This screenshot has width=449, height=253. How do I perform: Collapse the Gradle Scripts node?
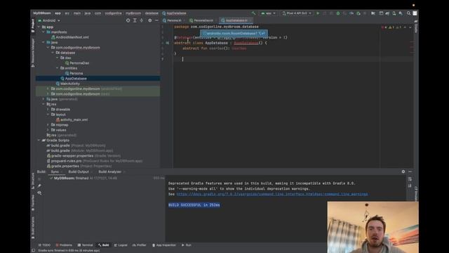tap(39, 141)
